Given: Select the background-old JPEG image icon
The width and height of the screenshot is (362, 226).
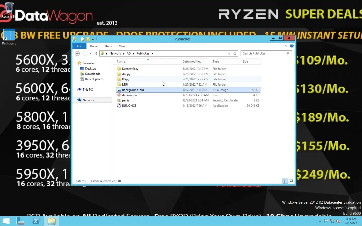Looking at the screenshot, I should 119,90.
